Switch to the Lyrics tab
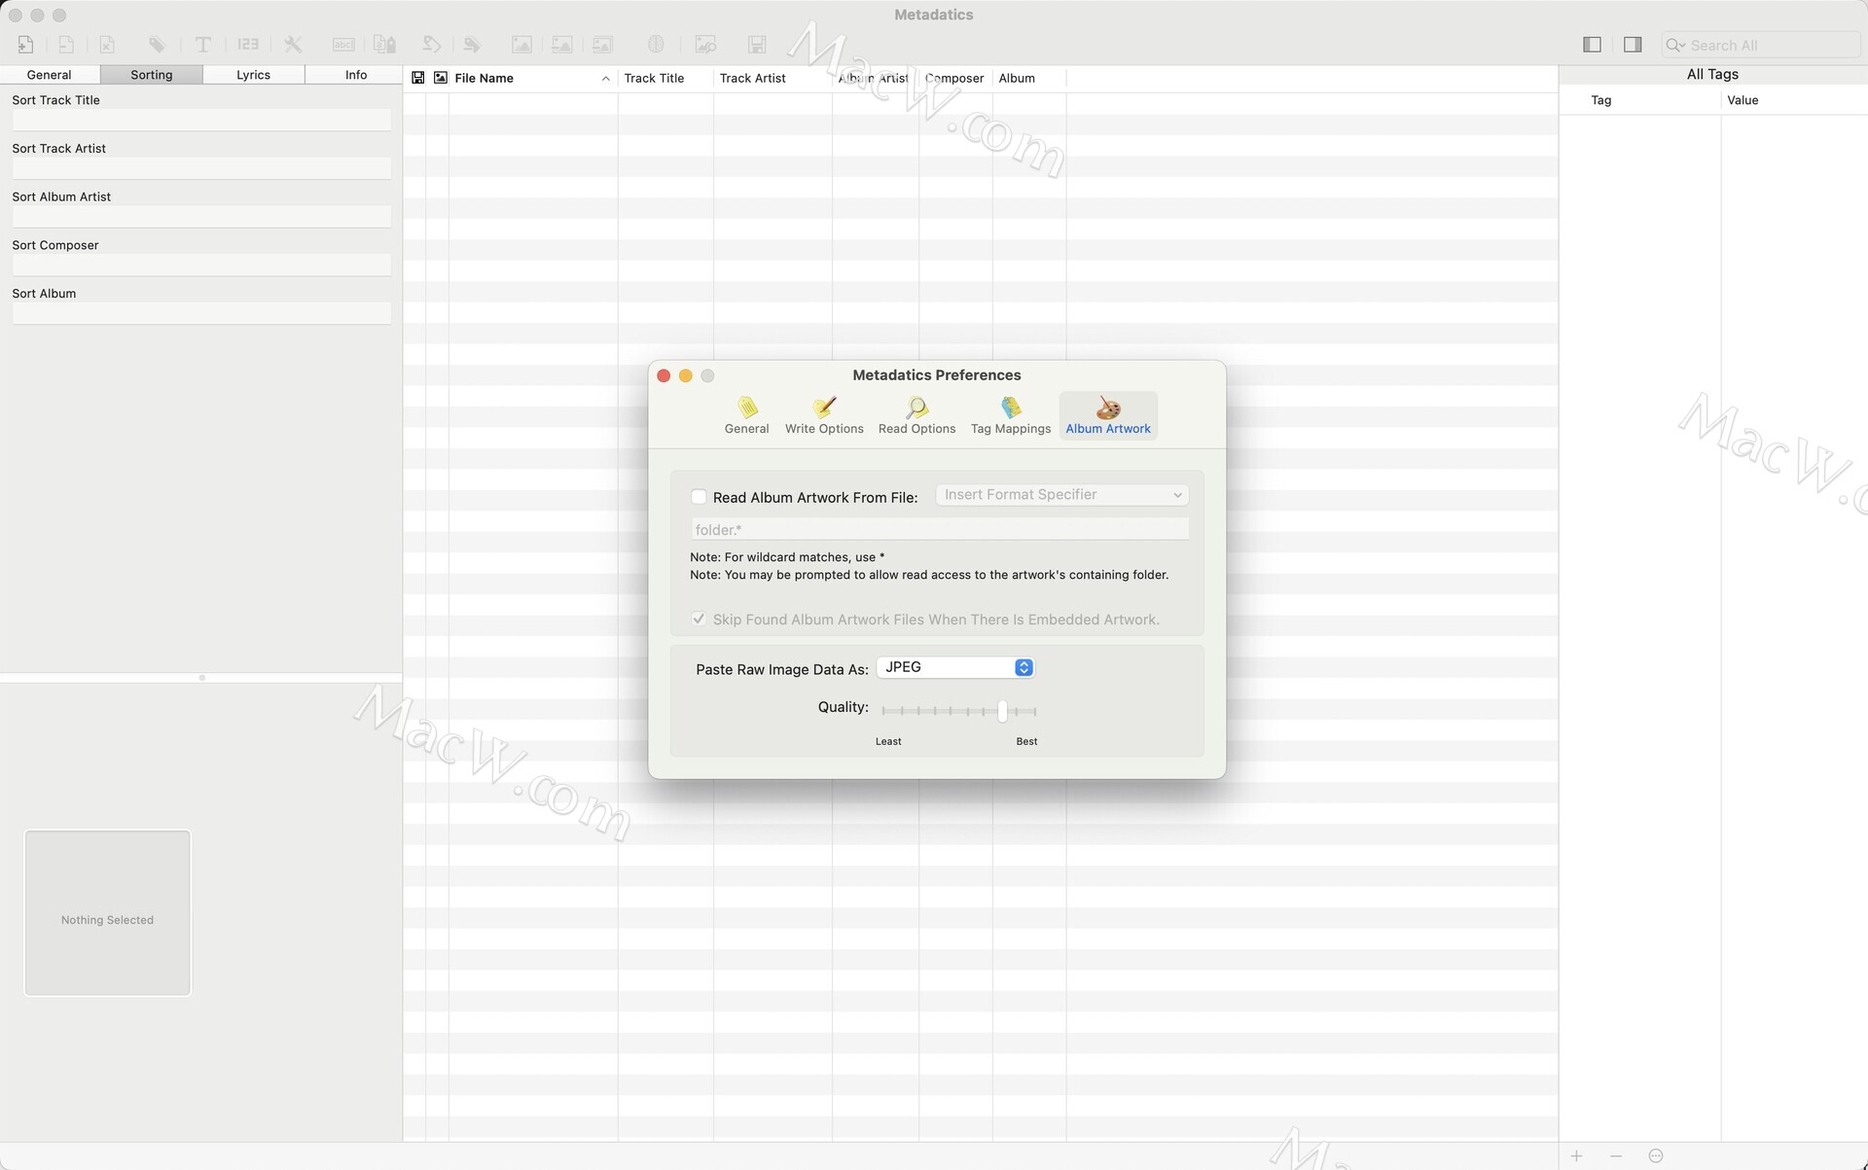Image resolution: width=1868 pixels, height=1170 pixels. pyautogui.click(x=253, y=75)
